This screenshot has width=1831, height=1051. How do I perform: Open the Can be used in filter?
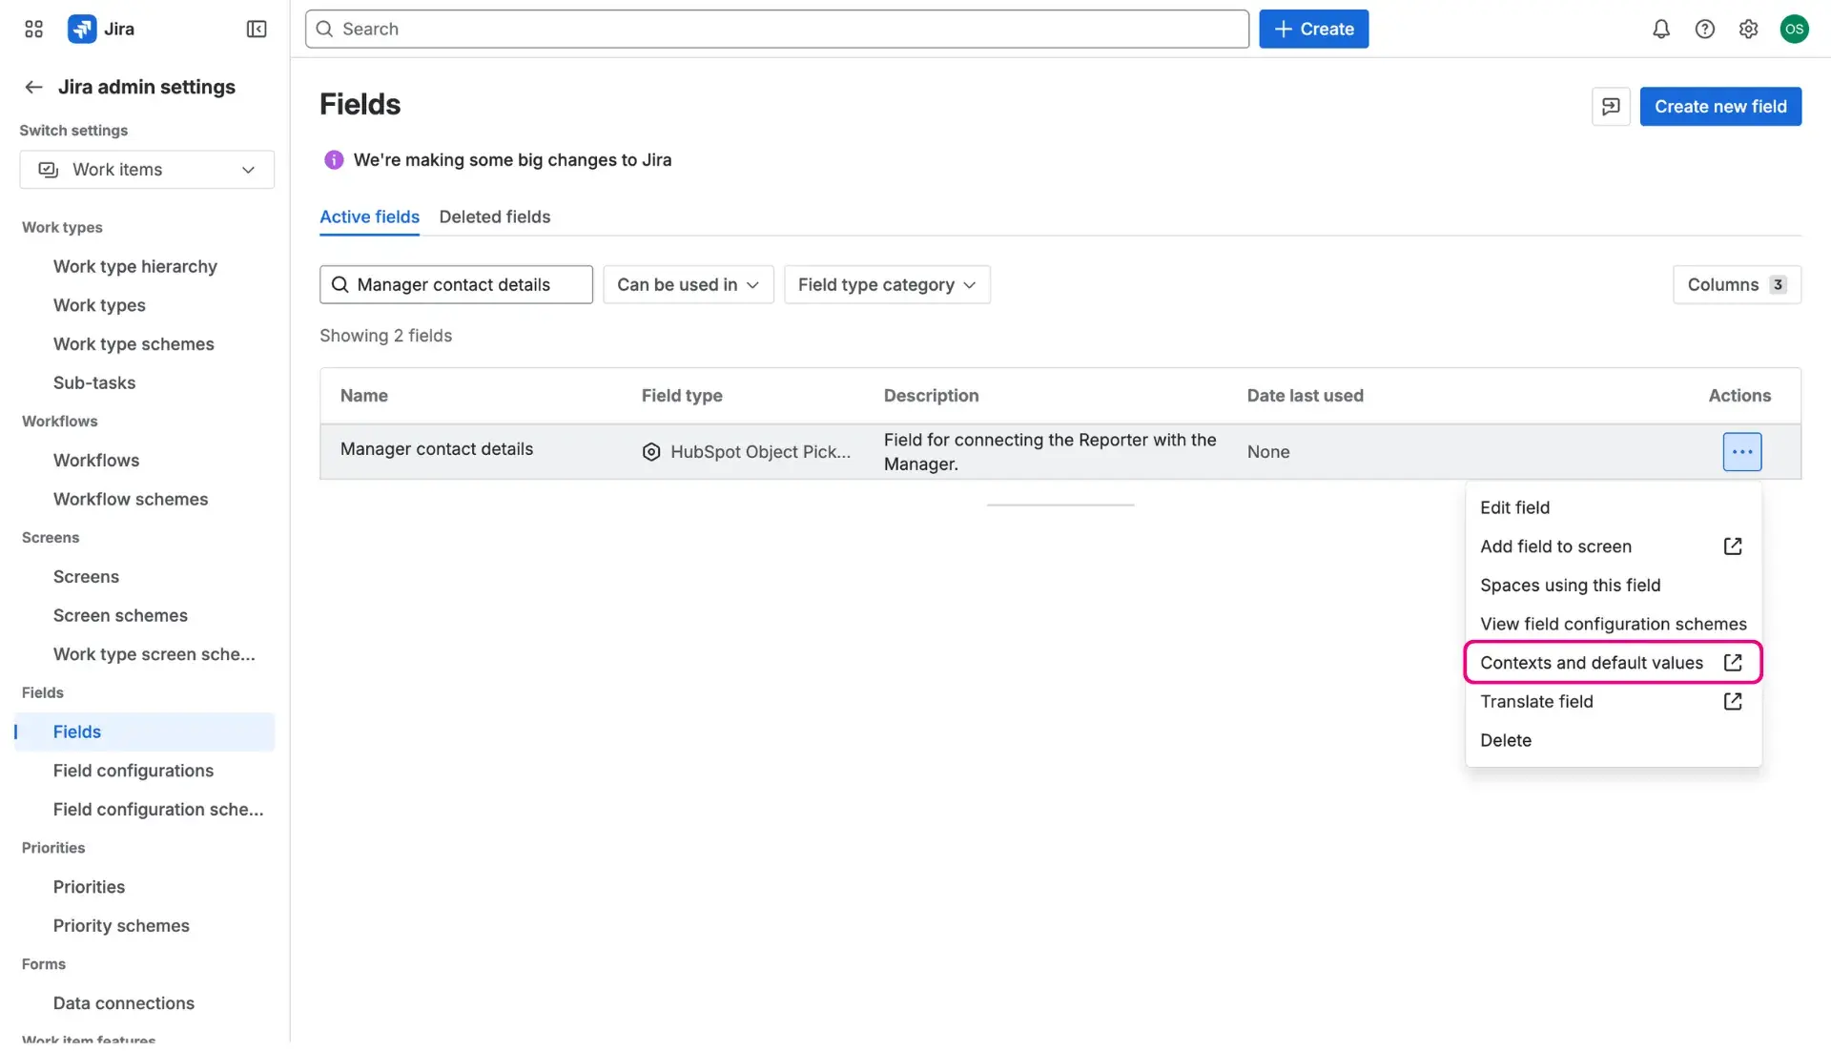(x=688, y=284)
